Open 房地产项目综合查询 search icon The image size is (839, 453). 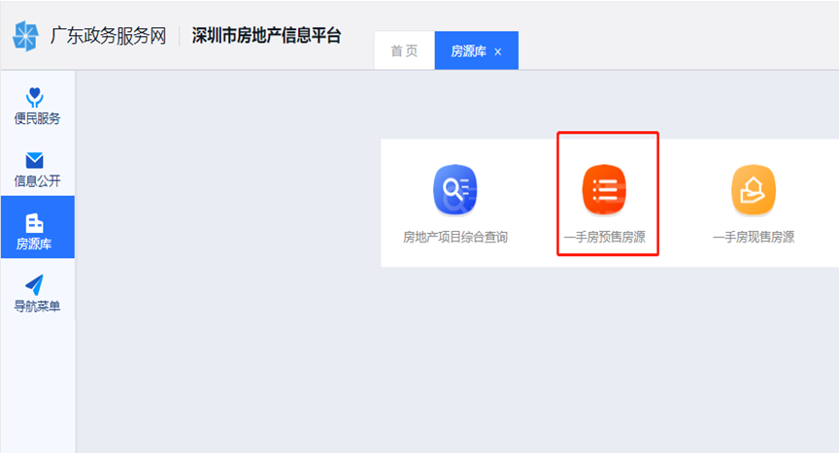point(454,190)
